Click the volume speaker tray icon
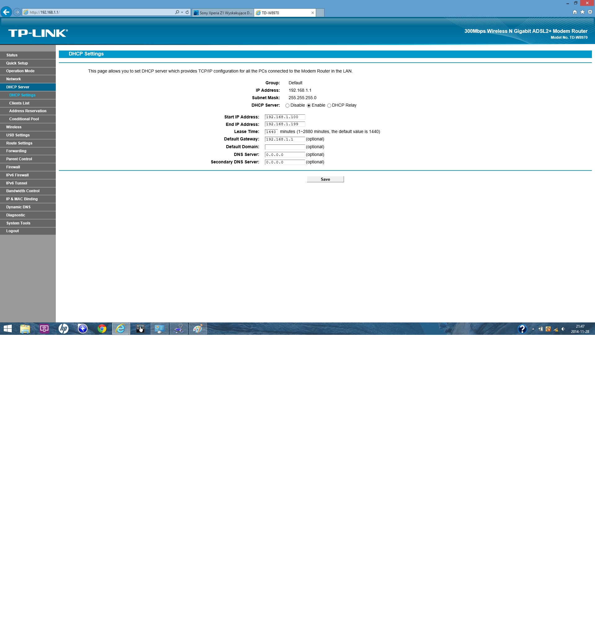This screenshot has width=595, height=643. 563,329
